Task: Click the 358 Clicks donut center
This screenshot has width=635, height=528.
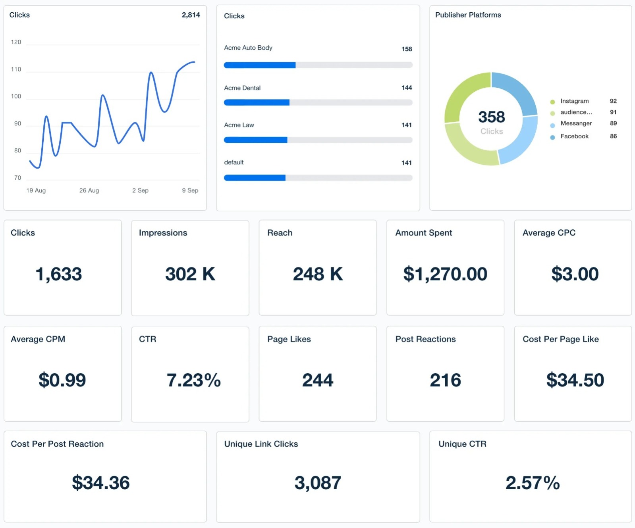Action: click(x=491, y=121)
